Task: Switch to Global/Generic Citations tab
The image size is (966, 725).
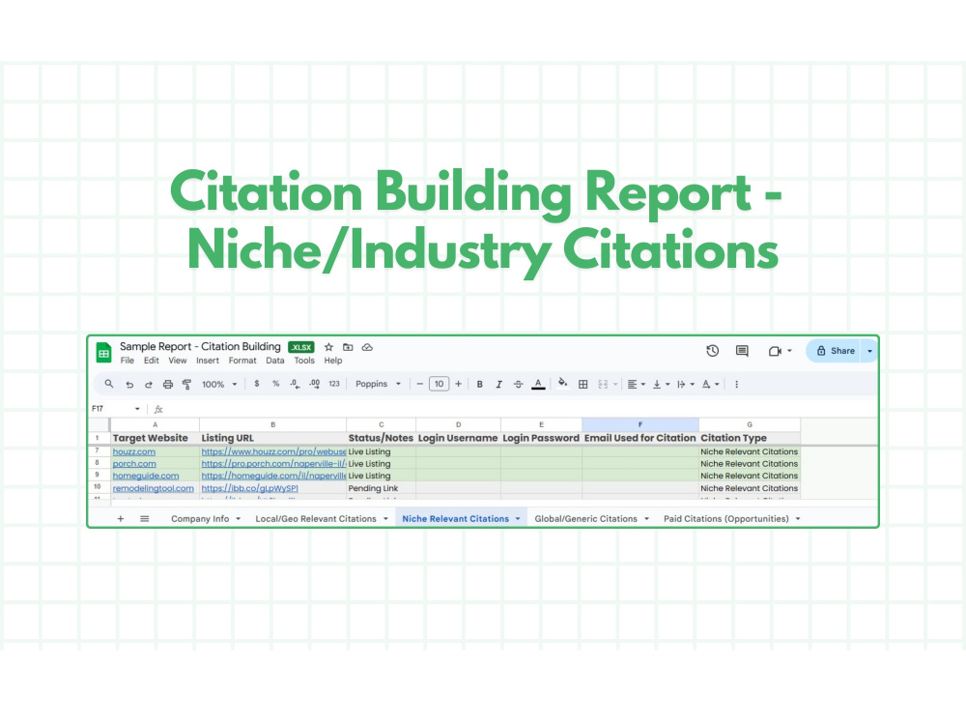Action: tap(586, 518)
